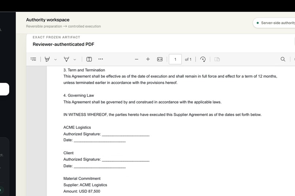This screenshot has height=196, width=295.
Task: Click the Authority workspace heading
Action: click(48, 20)
